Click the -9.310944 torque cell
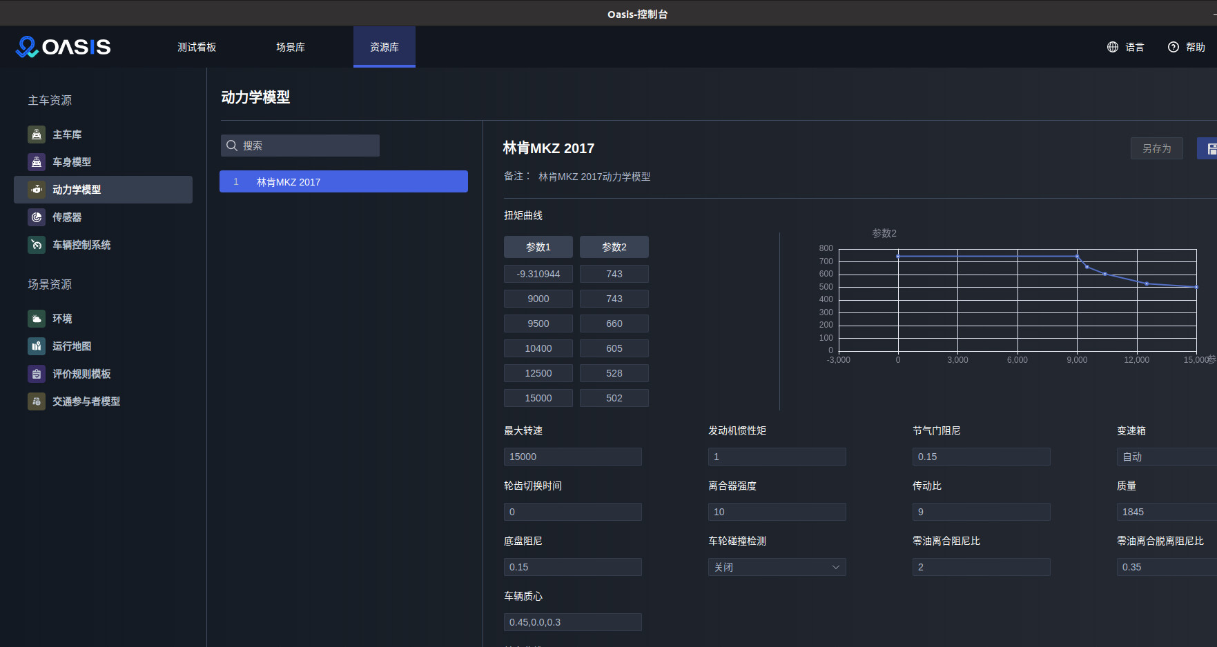The image size is (1217, 647). [x=538, y=274]
